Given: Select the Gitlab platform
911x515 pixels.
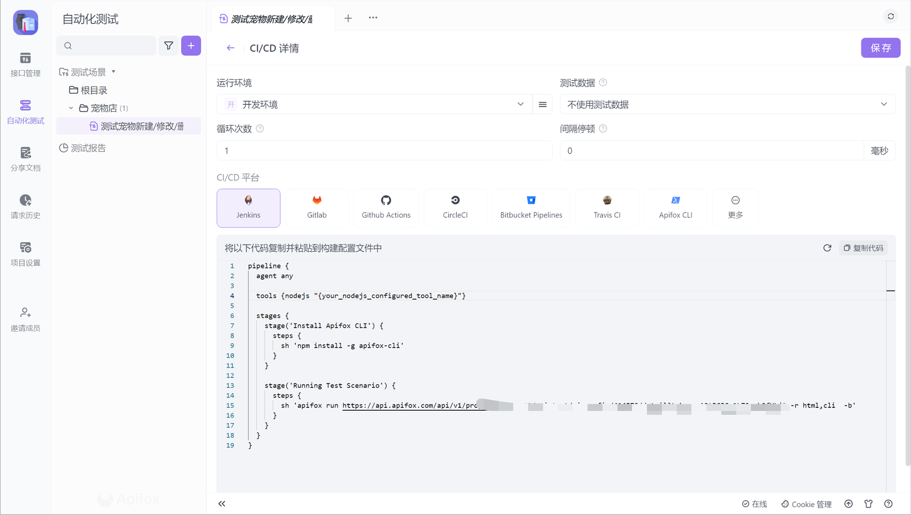Looking at the screenshot, I should click(x=317, y=208).
